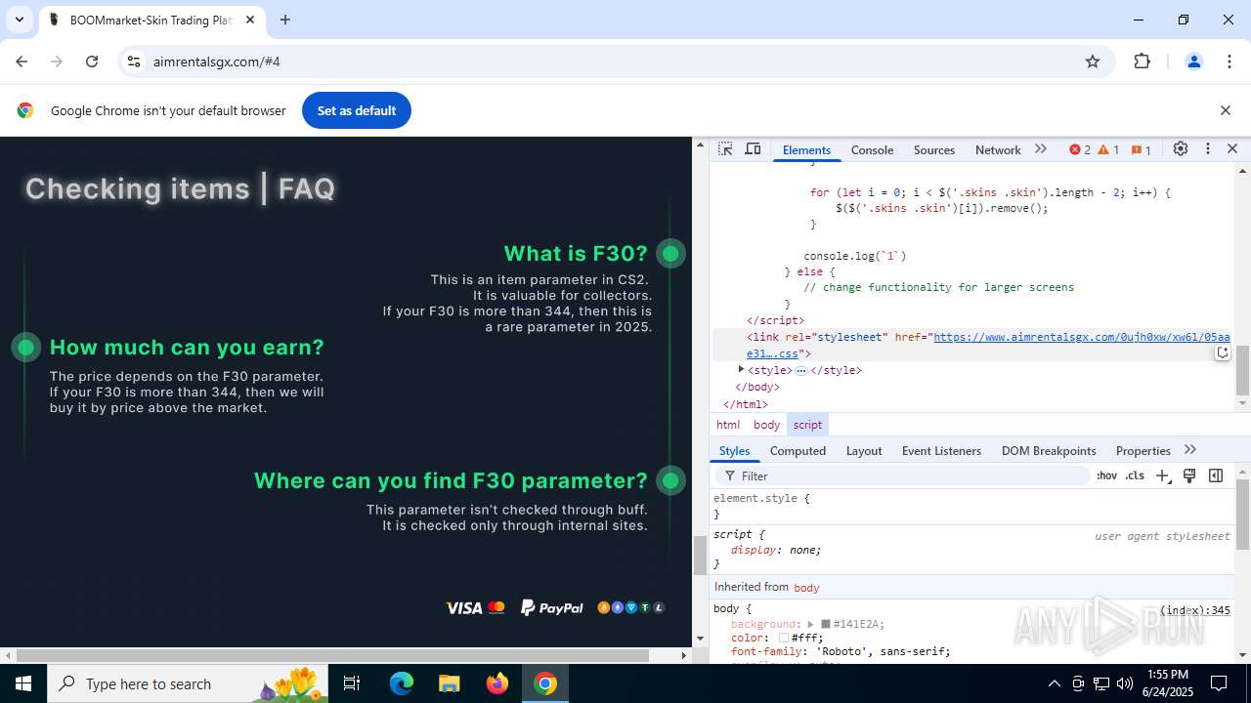This screenshot has height=703, width=1251.
Task: Click the Set as default button
Action: (x=357, y=110)
